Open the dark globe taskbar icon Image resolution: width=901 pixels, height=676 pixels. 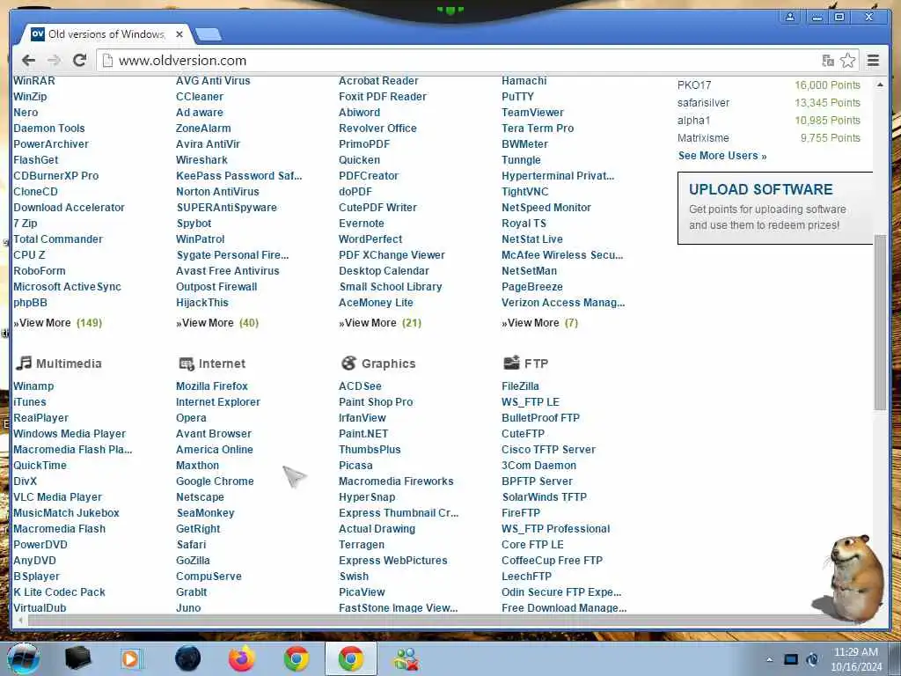click(x=187, y=658)
